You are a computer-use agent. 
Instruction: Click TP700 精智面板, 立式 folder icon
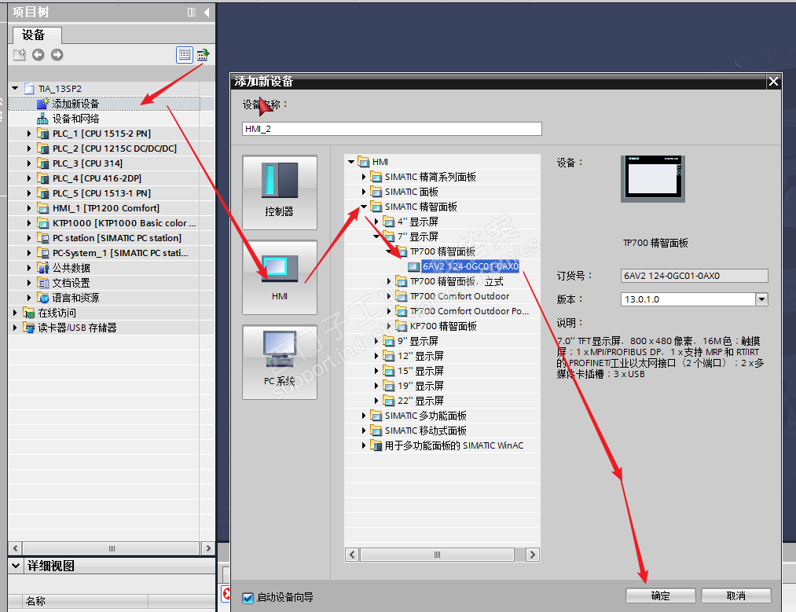tap(401, 281)
